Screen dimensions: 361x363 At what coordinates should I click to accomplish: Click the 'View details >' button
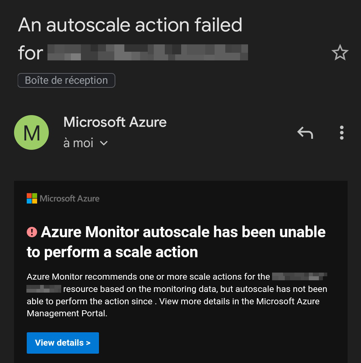point(63,343)
